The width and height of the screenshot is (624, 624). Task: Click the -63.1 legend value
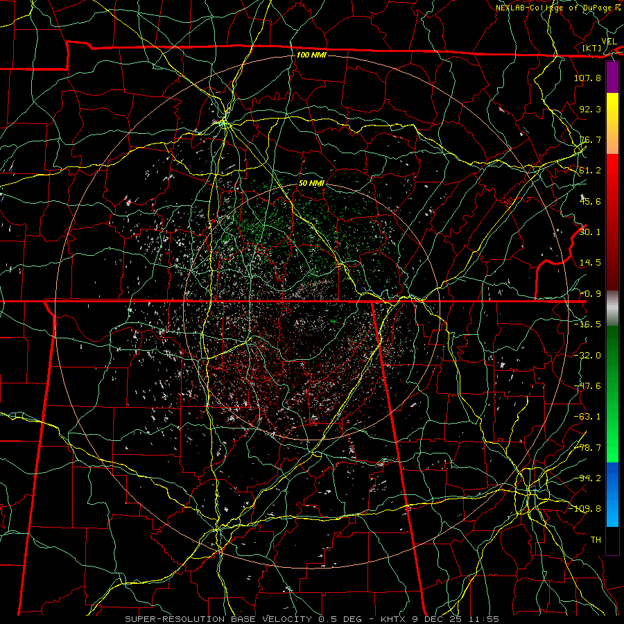(x=587, y=417)
